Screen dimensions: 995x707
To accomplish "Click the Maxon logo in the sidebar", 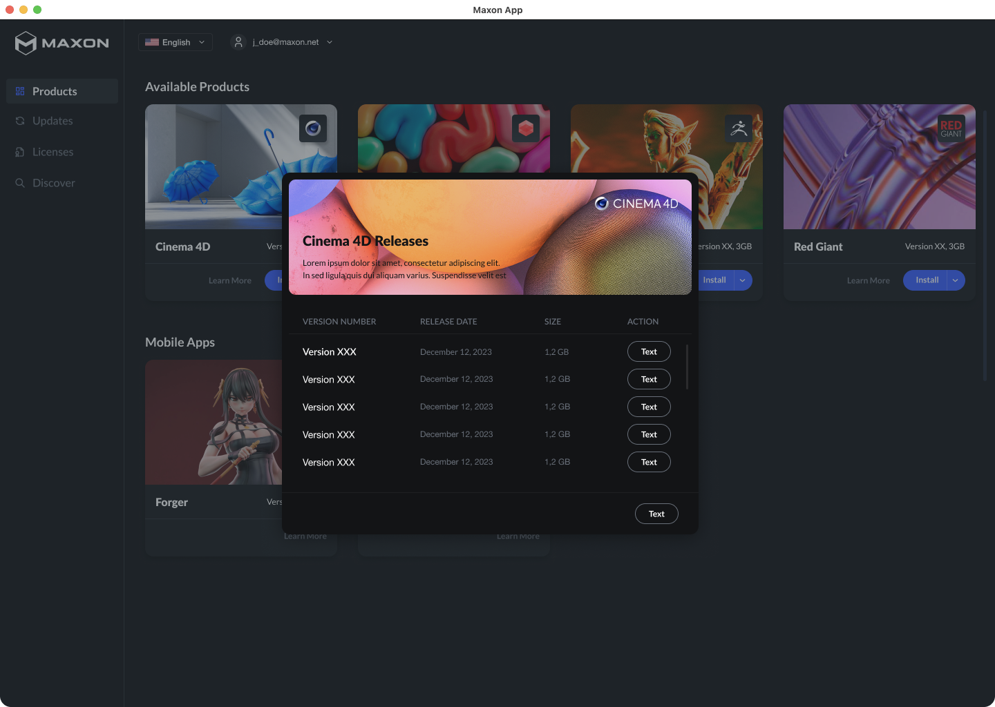I will tap(62, 43).
